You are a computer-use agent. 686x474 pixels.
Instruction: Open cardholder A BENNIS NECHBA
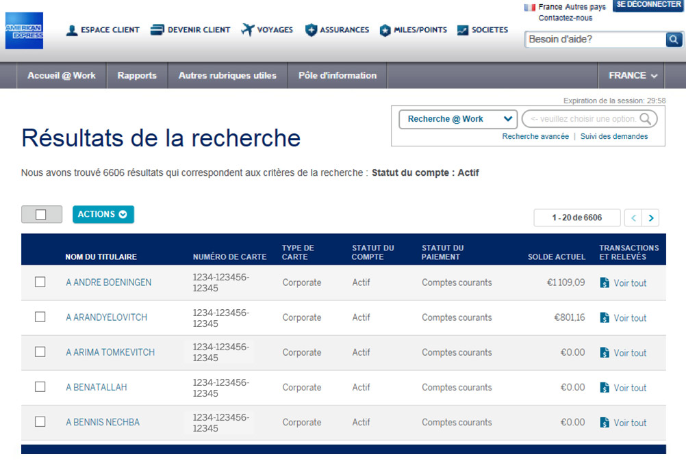103,423
